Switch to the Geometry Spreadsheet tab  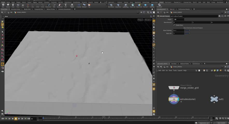pos(65,9)
